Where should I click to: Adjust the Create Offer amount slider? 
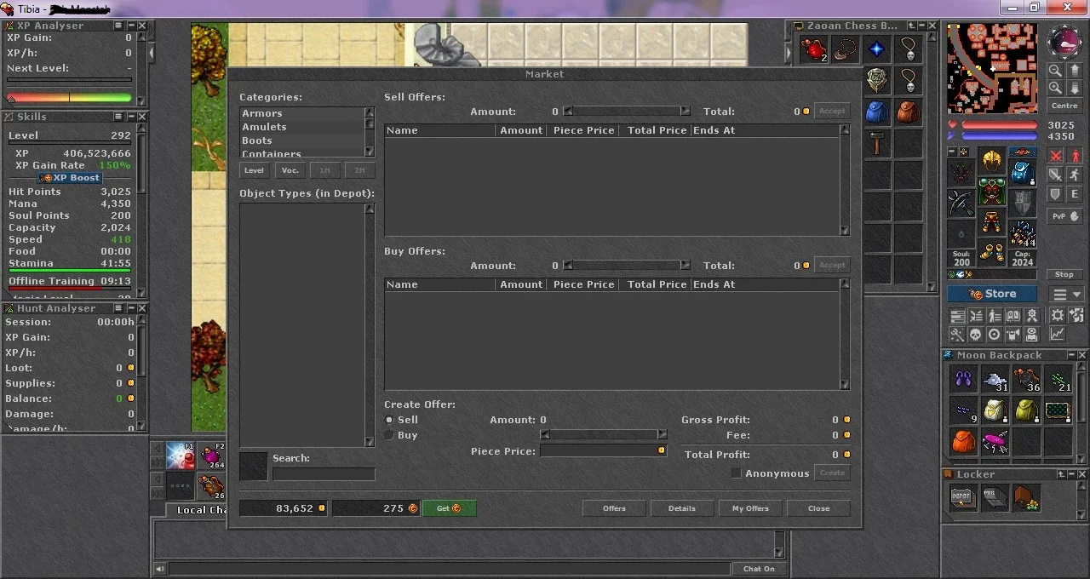pos(604,435)
